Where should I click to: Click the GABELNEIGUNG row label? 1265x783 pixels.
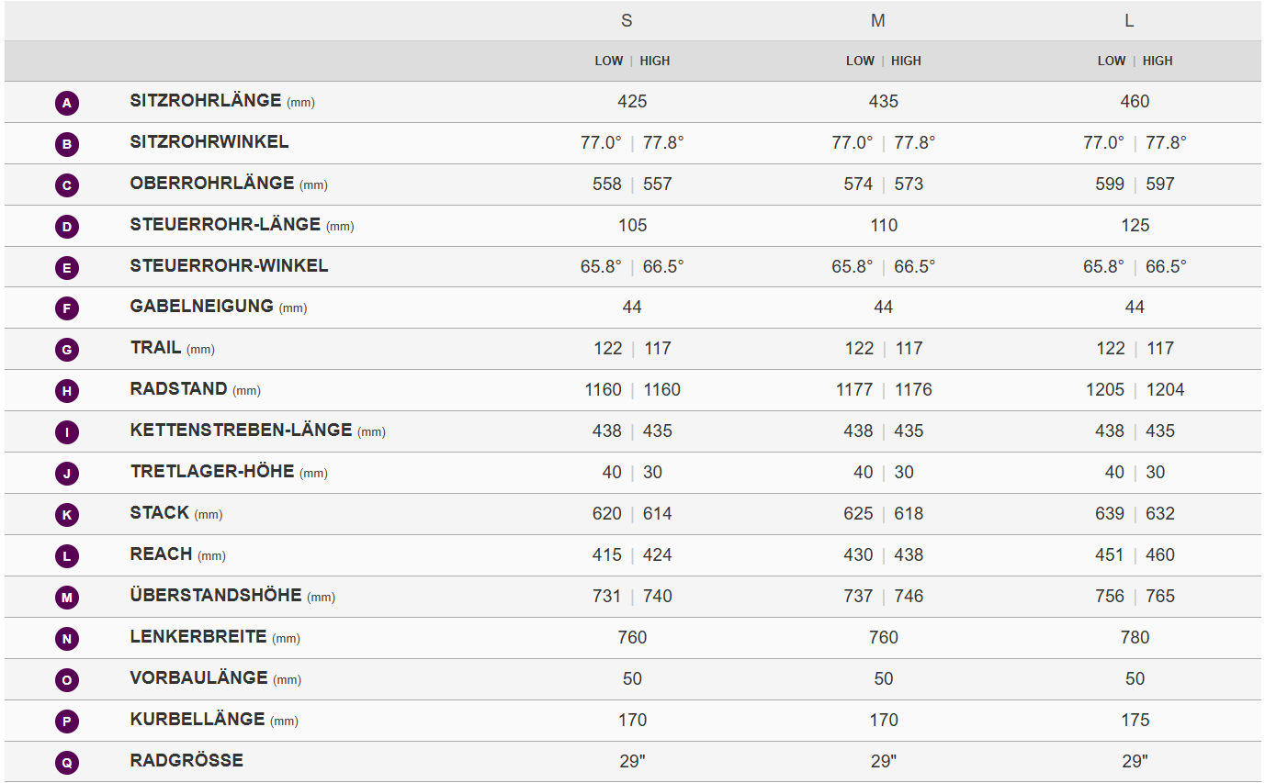[202, 307]
